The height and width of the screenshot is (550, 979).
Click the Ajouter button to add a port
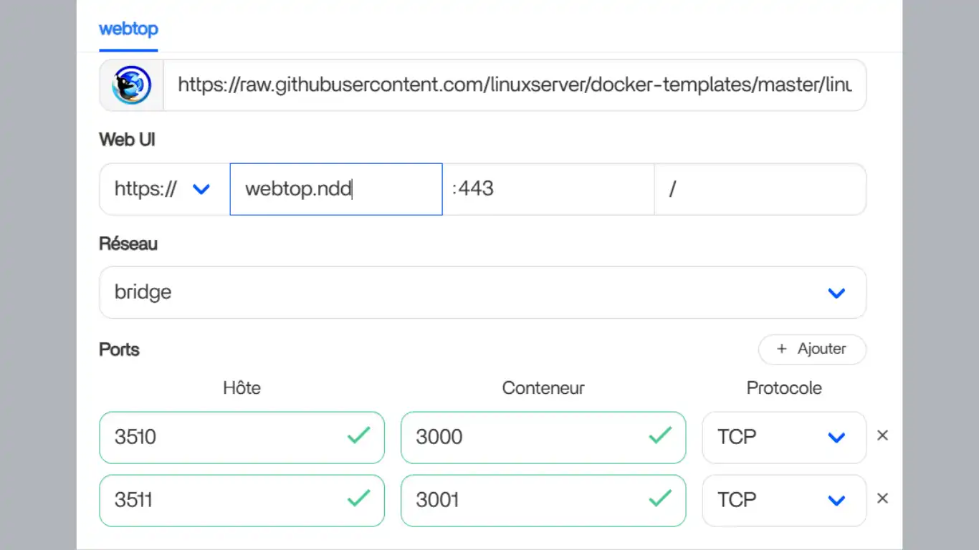812,349
